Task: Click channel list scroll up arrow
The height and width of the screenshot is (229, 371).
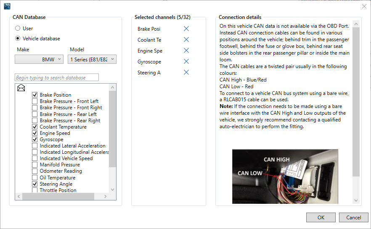Action: [x=113, y=87]
